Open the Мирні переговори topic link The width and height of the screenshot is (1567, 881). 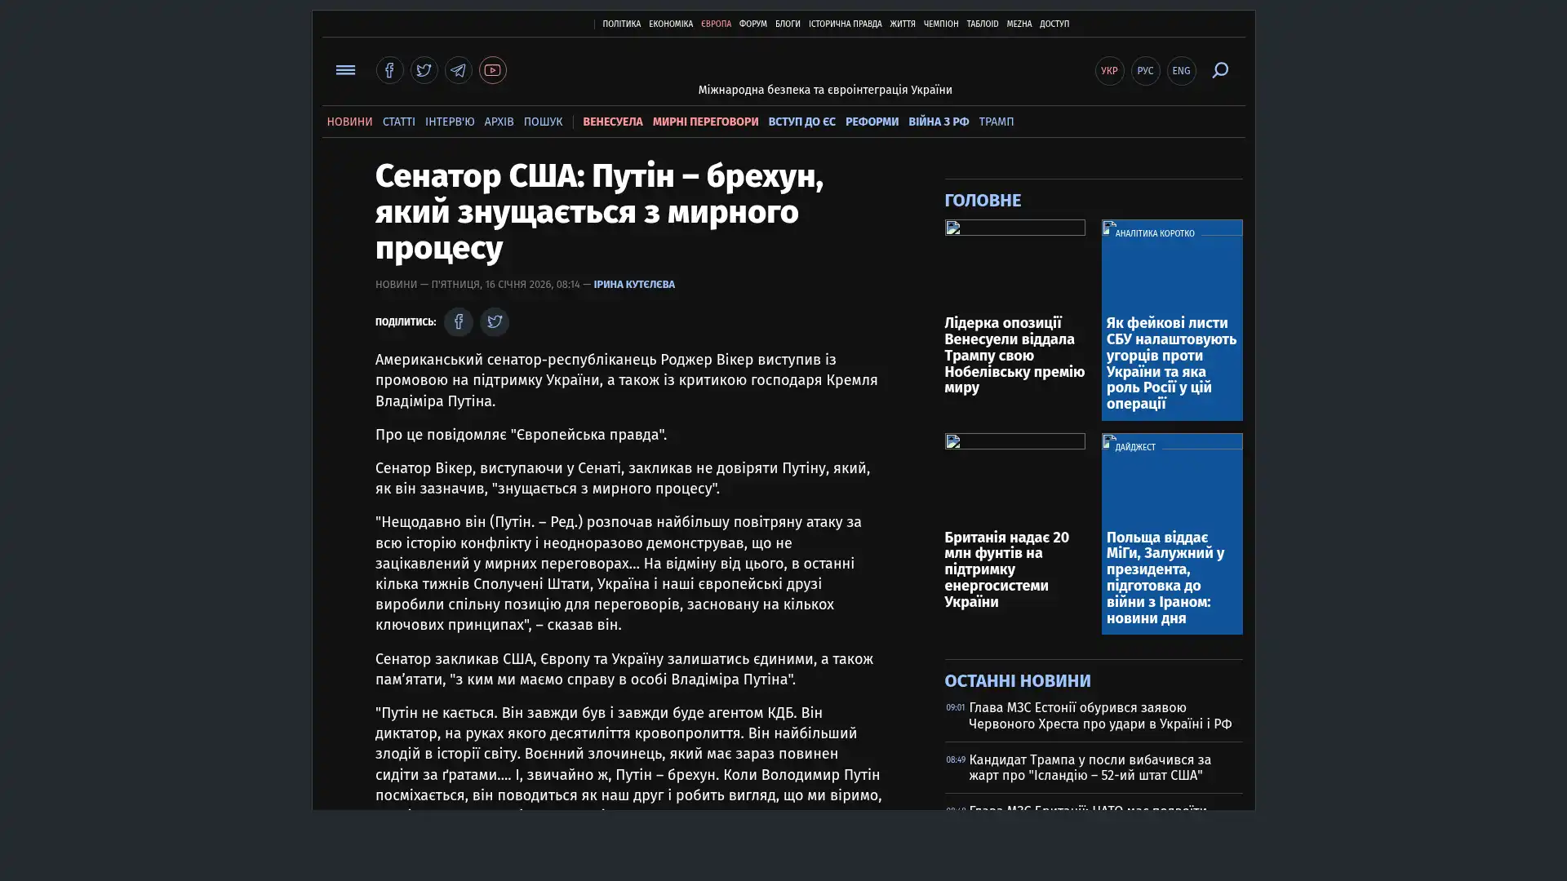coord(705,122)
